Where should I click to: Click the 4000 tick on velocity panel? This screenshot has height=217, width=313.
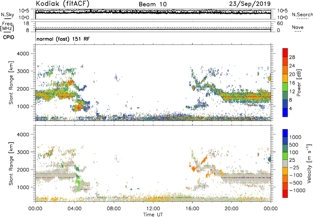(23, 134)
